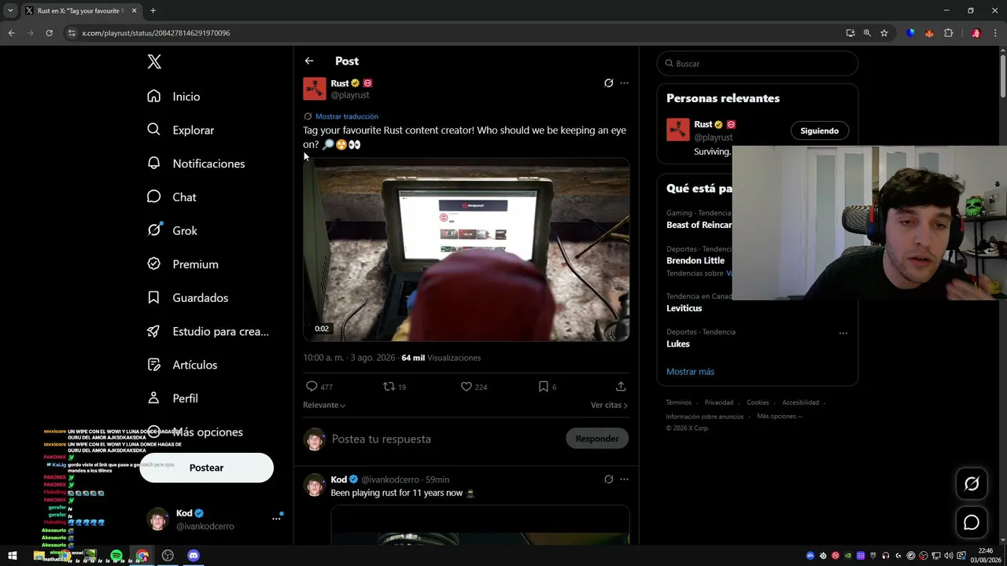Open Premium in the left sidebar
The height and width of the screenshot is (566, 1007).
tap(183, 264)
